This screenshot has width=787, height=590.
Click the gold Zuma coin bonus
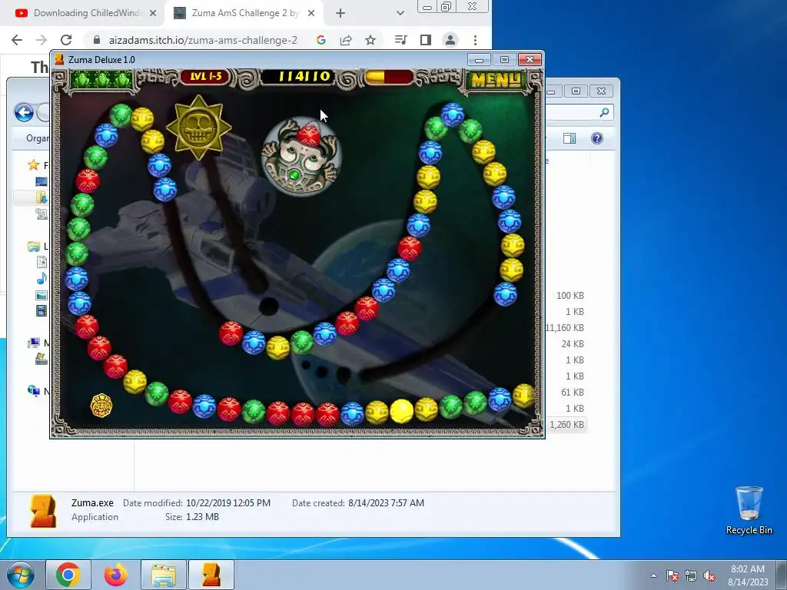[101, 406]
